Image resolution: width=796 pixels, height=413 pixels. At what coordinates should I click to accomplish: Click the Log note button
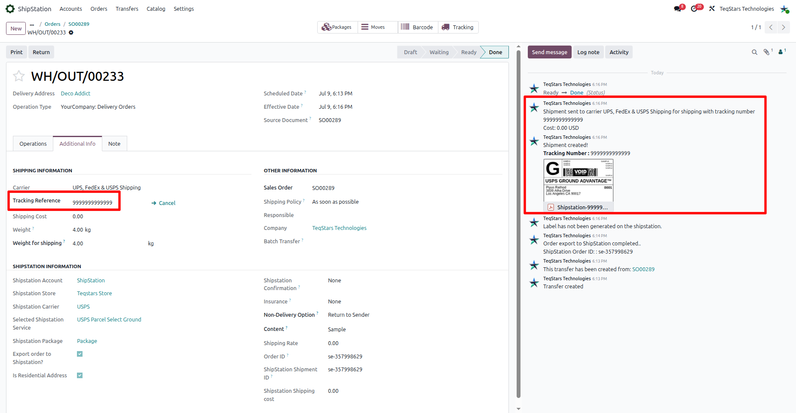[x=588, y=52]
